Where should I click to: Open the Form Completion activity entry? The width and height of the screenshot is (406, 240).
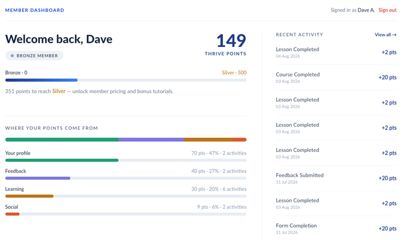[336, 228]
